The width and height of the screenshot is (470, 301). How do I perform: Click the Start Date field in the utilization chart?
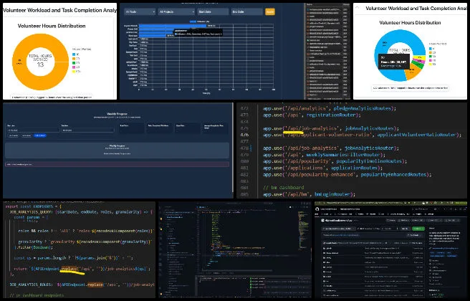[213, 11]
